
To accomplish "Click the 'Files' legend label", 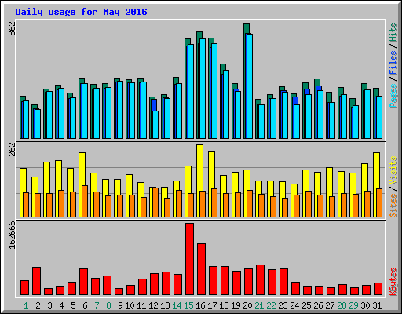I will click(x=393, y=63).
